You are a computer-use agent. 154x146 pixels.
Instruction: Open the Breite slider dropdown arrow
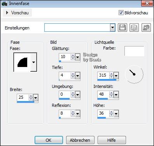coord(35,98)
